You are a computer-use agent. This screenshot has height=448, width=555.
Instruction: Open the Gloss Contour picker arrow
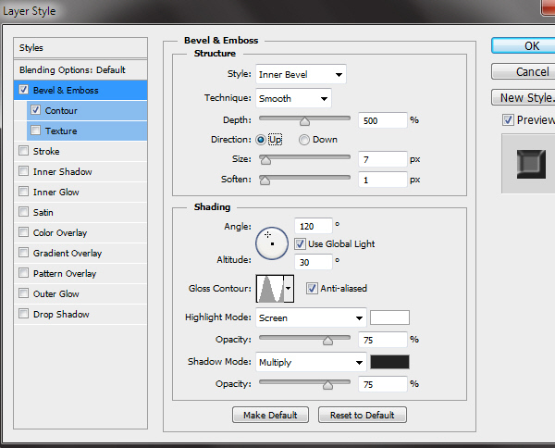pos(289,289)
